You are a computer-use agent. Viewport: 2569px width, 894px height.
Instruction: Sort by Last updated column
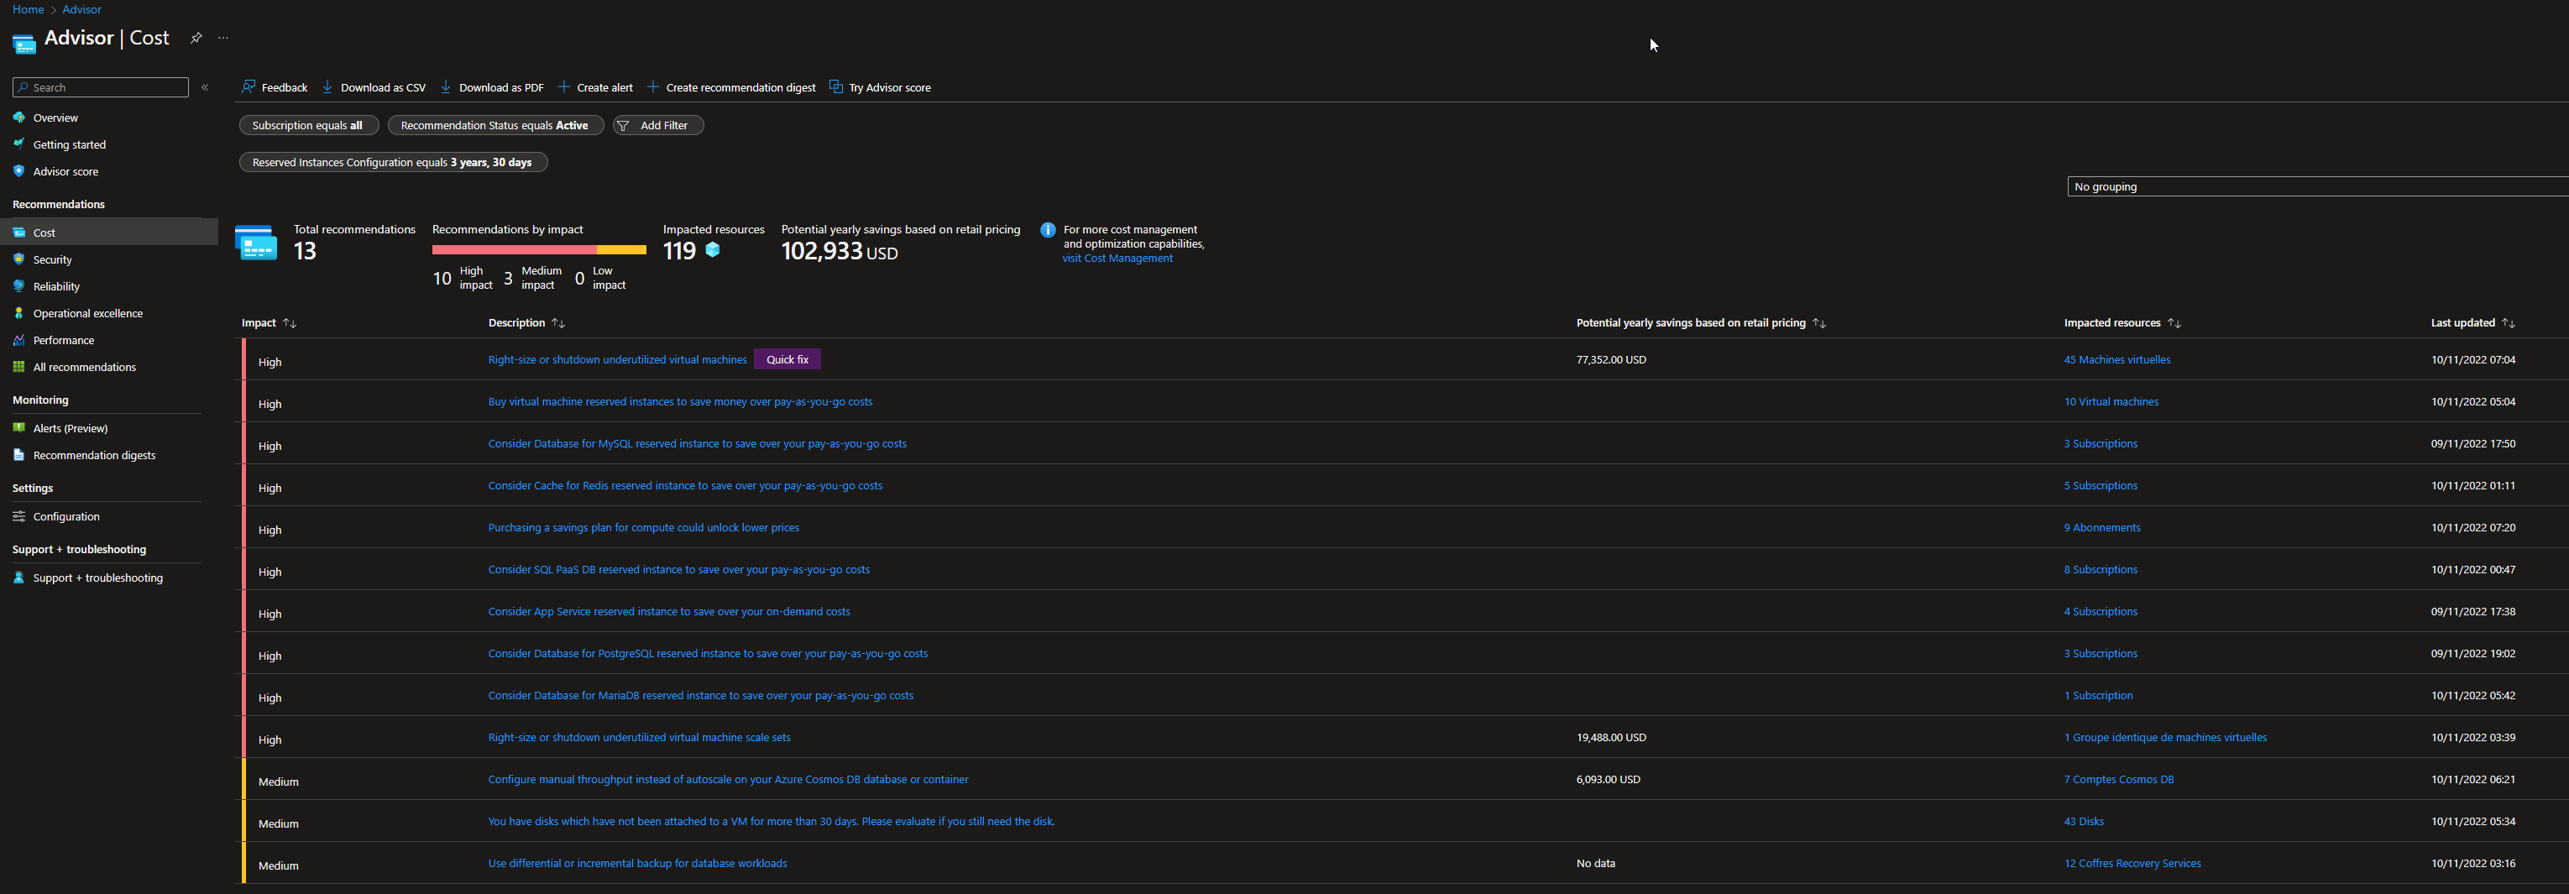point(2473,323)
